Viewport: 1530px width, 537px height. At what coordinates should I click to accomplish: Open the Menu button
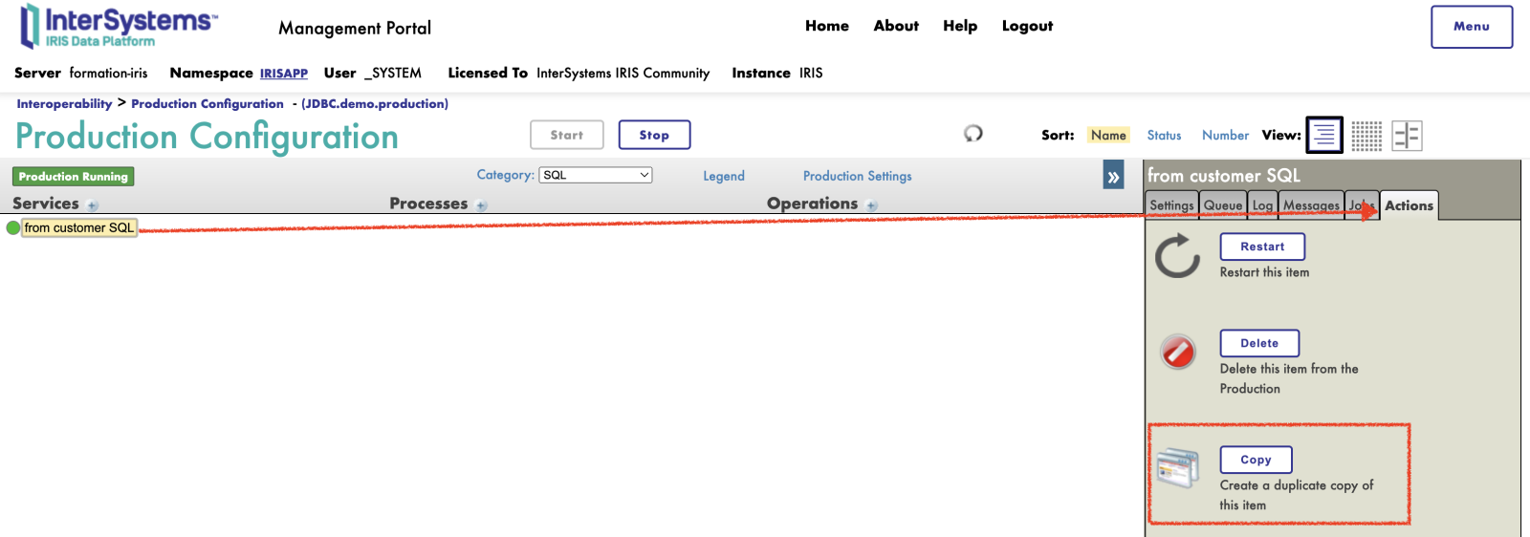coord(1471,27)
